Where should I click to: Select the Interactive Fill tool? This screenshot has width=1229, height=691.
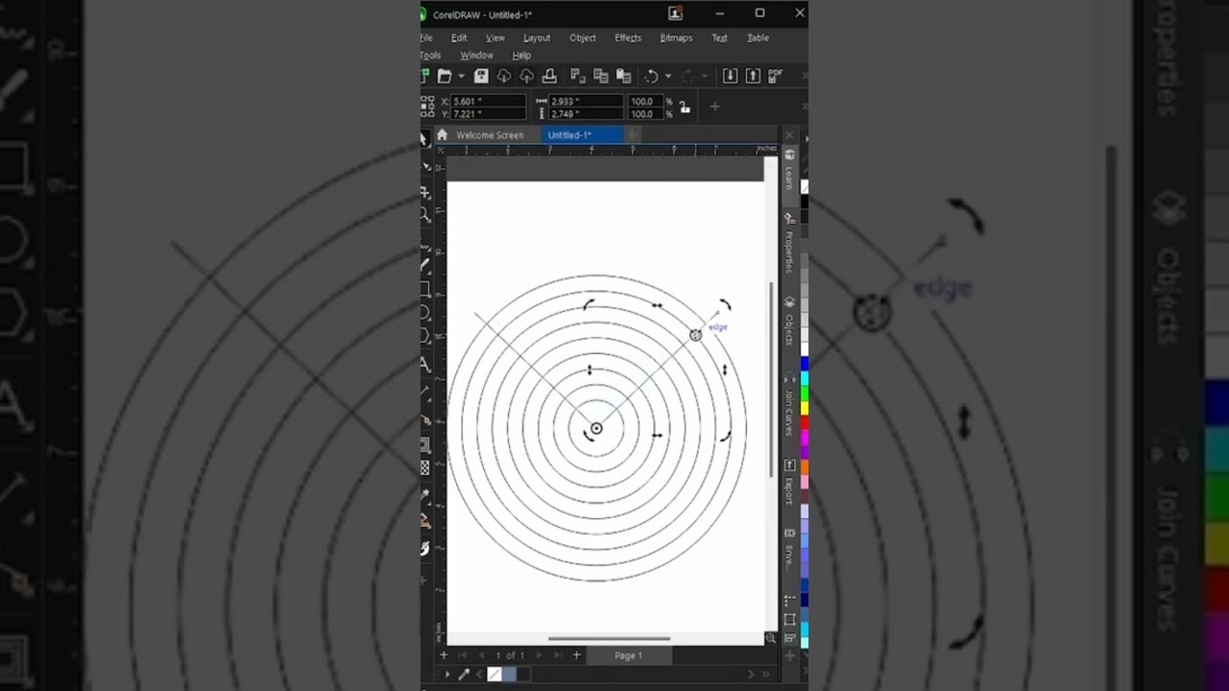425,520
